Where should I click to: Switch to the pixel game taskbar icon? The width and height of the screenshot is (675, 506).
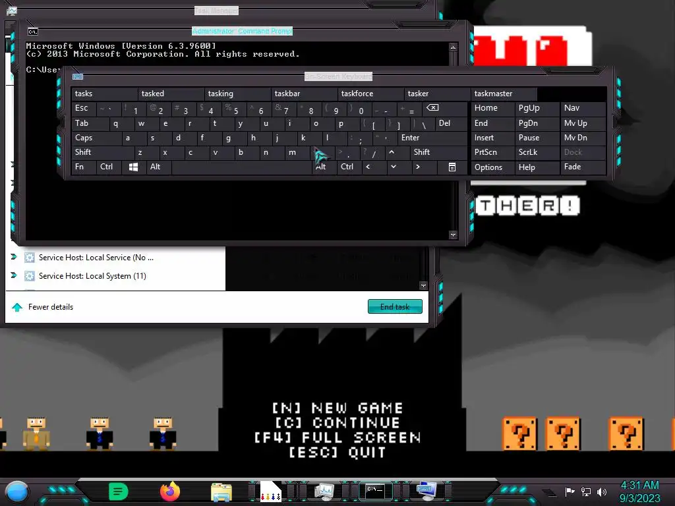coord(271,492)
